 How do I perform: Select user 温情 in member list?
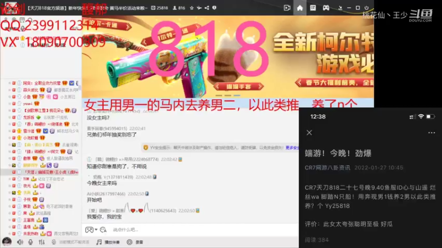[27, 227]
